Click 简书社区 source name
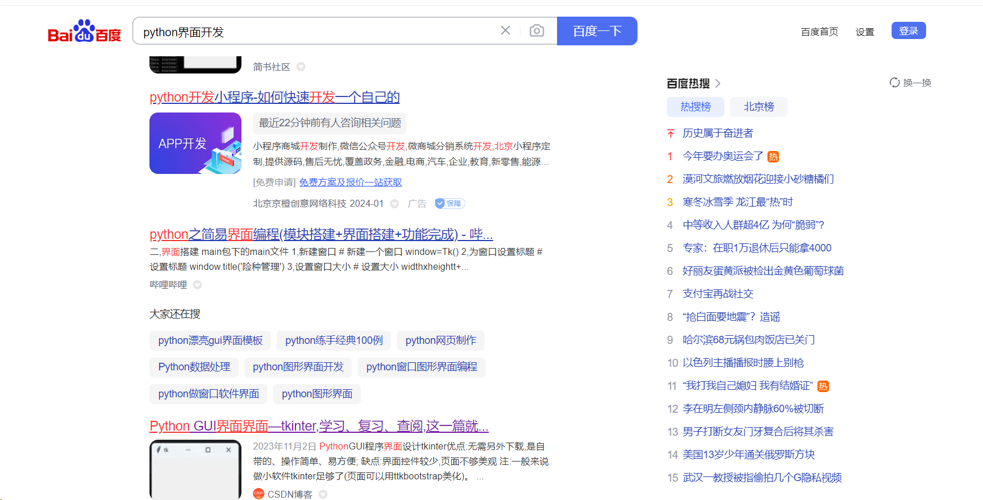This screenshot has height=500, width=983. pyautogui.click(x=271, y=67)
